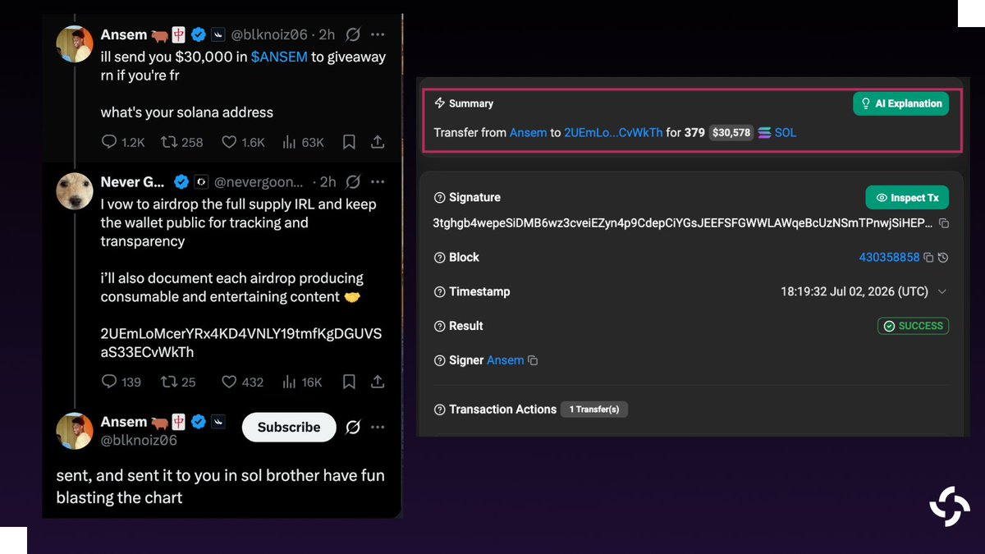Open the SOL token link in Summary
Viewport: 985px width, 554px height.
(785, 132)
